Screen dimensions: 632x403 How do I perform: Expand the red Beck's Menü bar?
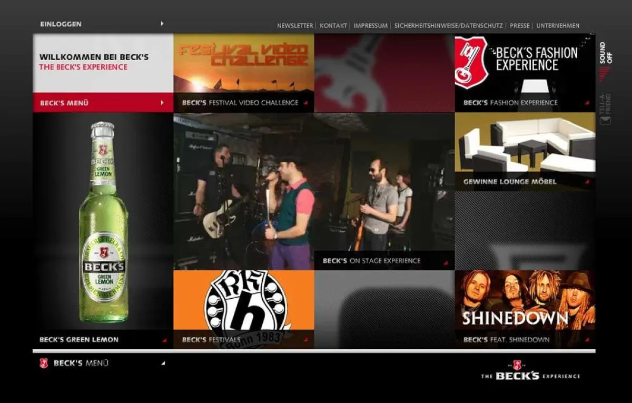coord(162,103)
